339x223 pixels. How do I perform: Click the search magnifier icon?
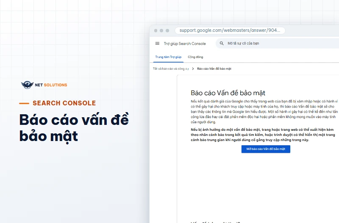click(x=222, y=43)
